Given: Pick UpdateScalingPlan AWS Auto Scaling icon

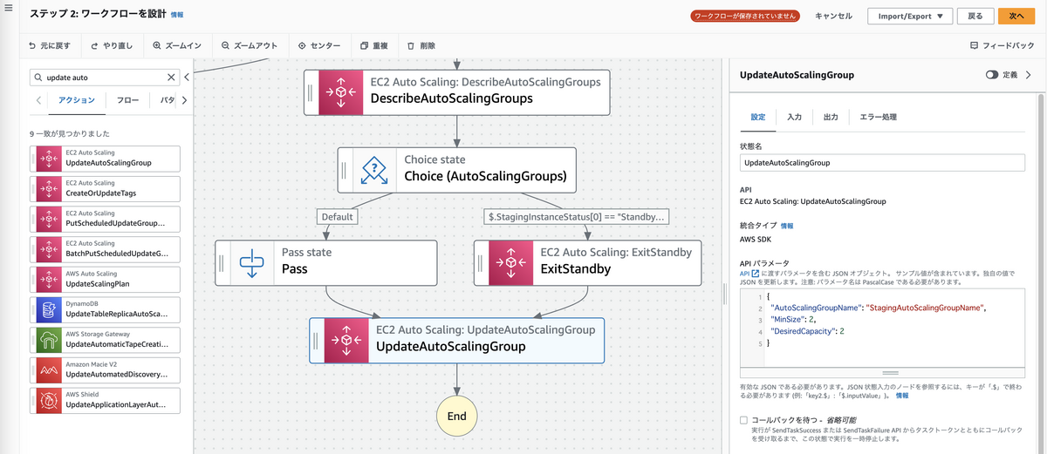Looking at the screenshot, I should coord(48,279).
